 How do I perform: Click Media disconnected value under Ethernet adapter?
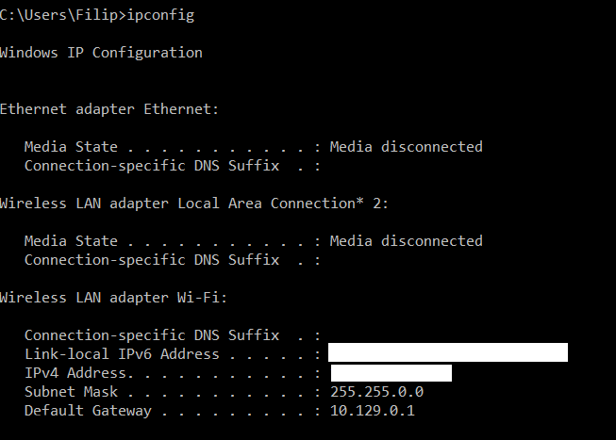click(407, 147)
